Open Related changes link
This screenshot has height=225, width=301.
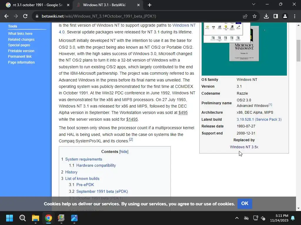click(21, 40)
